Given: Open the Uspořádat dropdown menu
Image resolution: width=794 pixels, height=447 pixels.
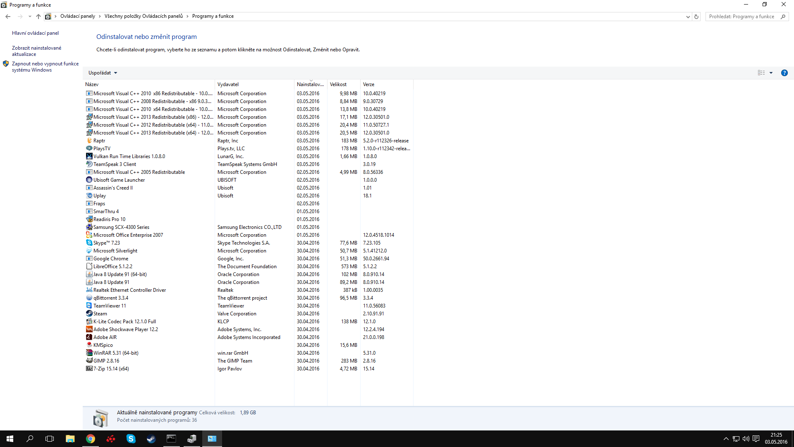Looking at the screenshot, I should click(x=103, y=73).
